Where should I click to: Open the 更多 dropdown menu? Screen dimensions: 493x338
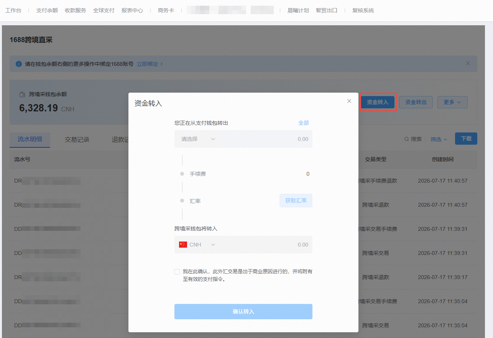[452, 102]
